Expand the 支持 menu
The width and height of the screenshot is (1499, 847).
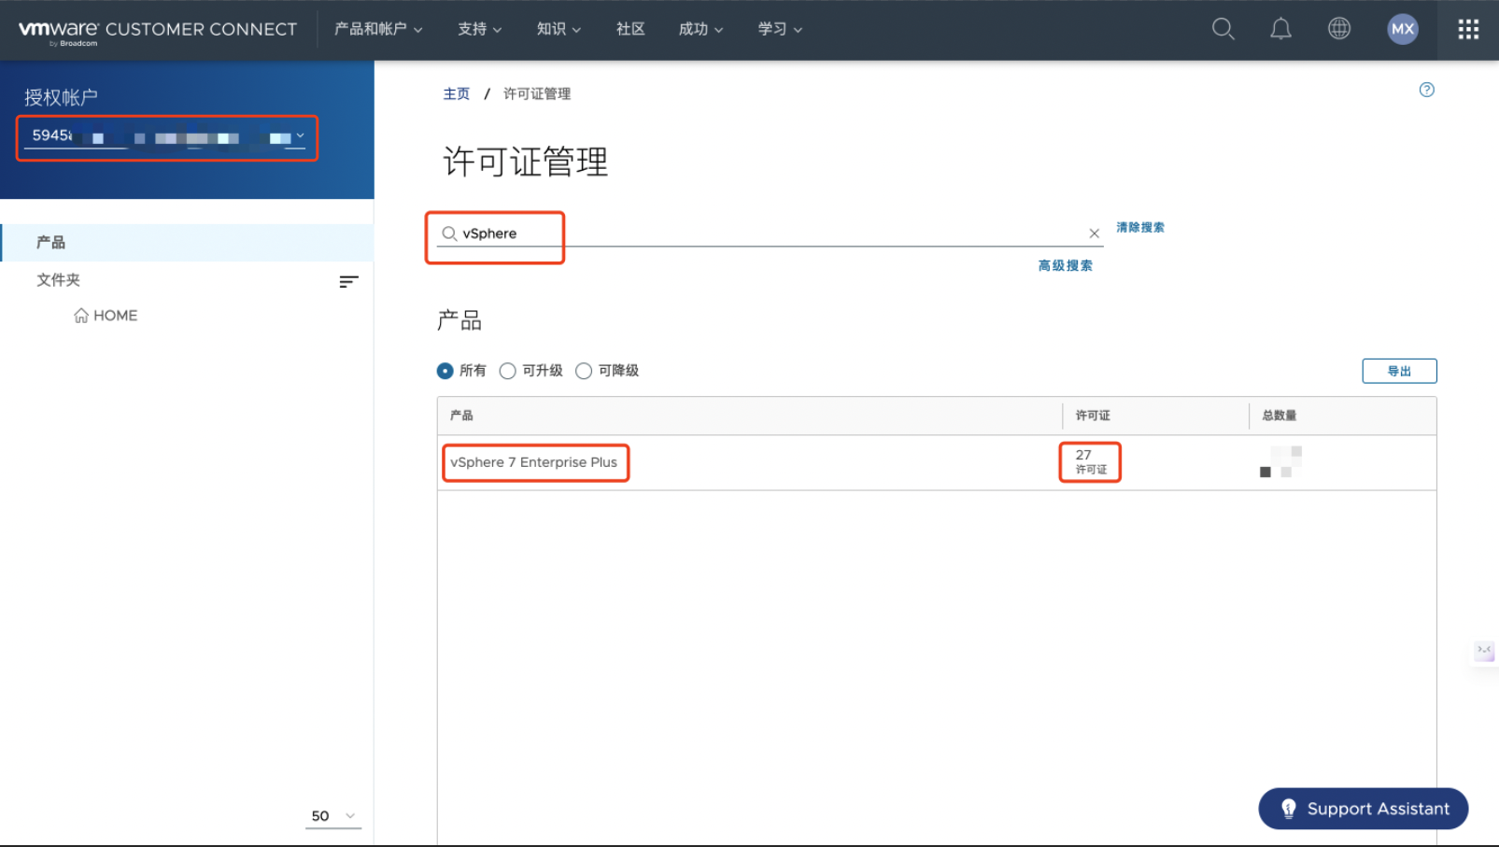[479, 29]
